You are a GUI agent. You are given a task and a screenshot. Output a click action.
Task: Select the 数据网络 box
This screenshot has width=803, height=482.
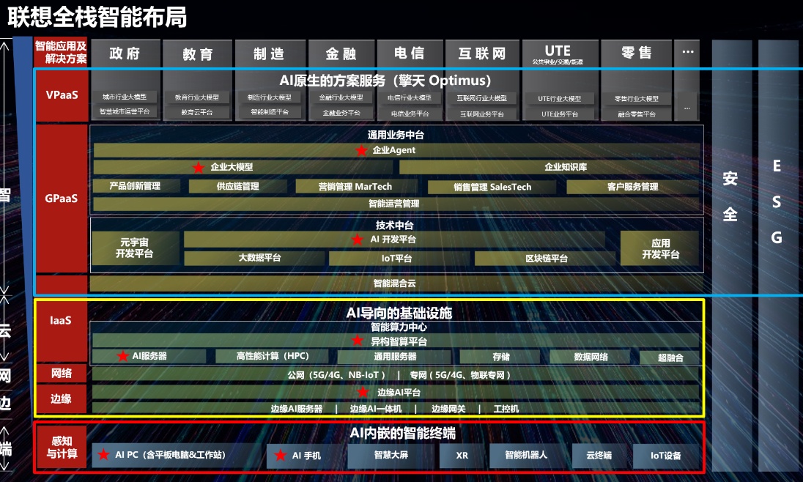pos(590,357)
